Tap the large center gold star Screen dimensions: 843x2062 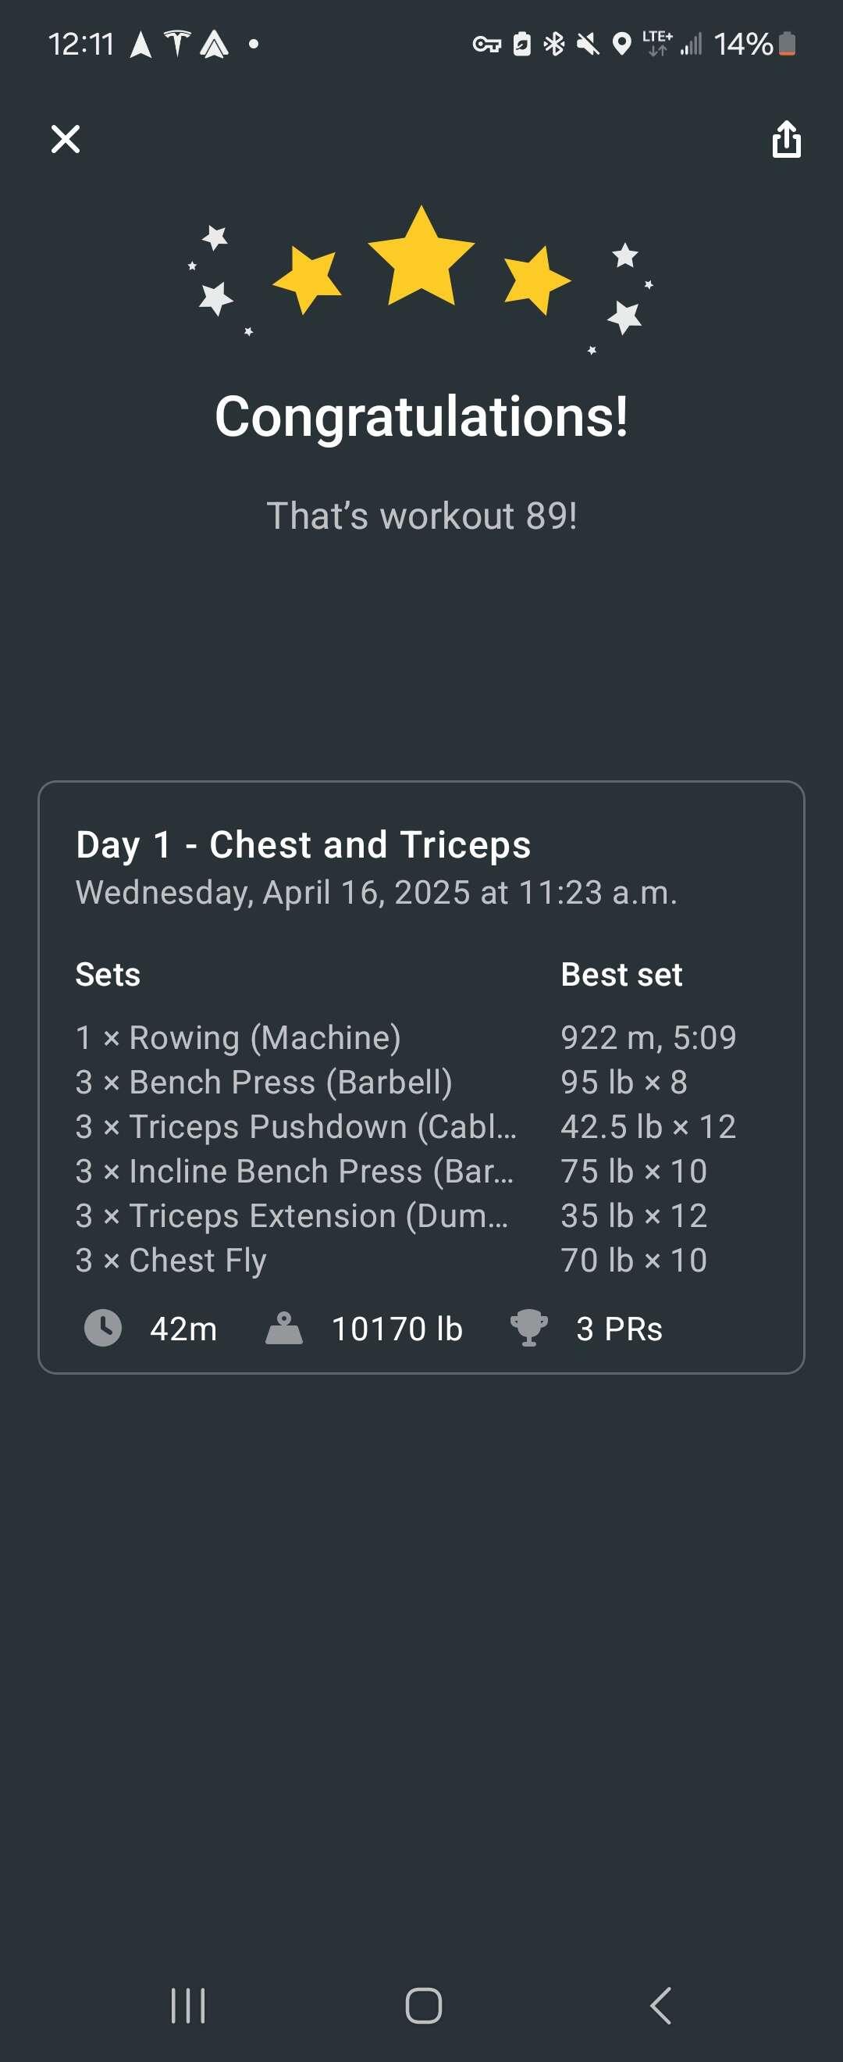[421, 256]
